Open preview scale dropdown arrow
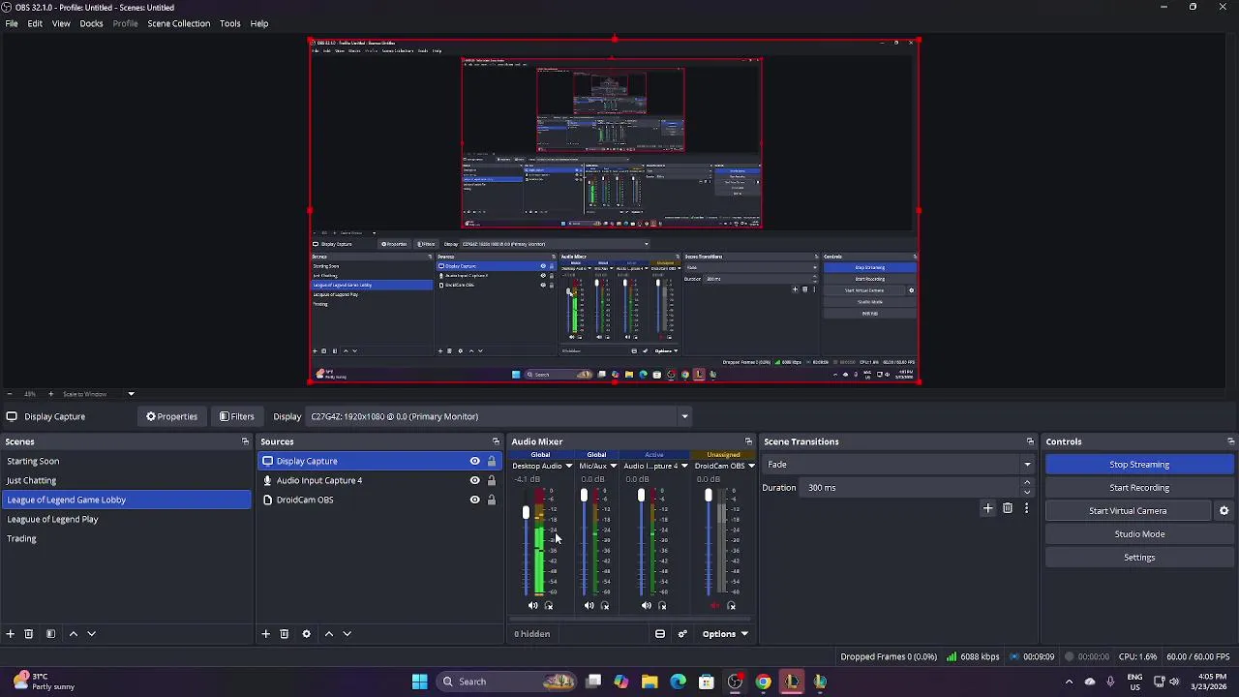This screenshot has height=697, width=1239. coord(131,394)
